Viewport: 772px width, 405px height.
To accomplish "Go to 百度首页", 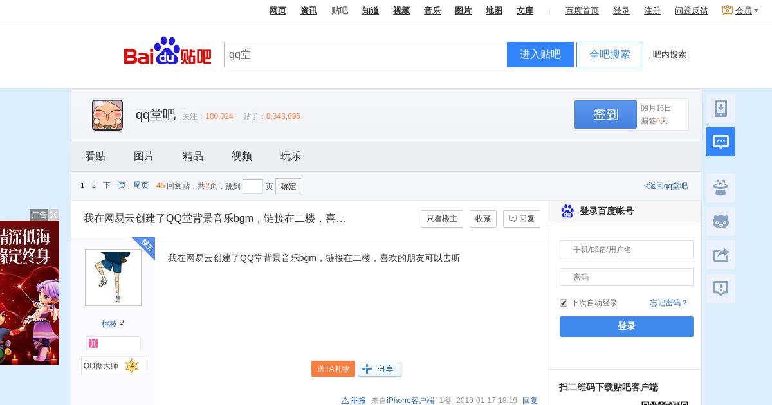I will pos(582,10).
